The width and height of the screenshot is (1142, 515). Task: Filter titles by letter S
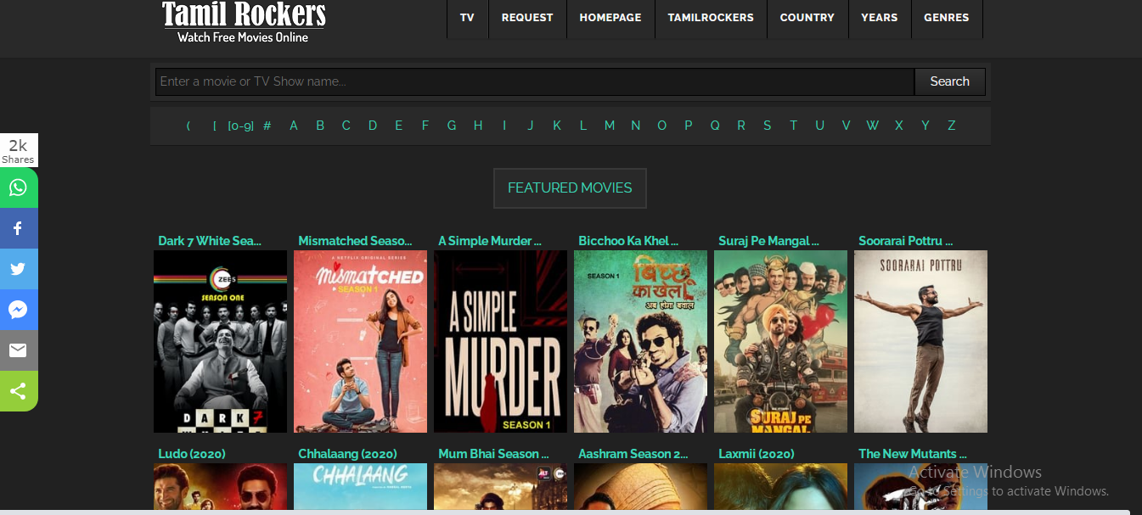tap(768, 126)
